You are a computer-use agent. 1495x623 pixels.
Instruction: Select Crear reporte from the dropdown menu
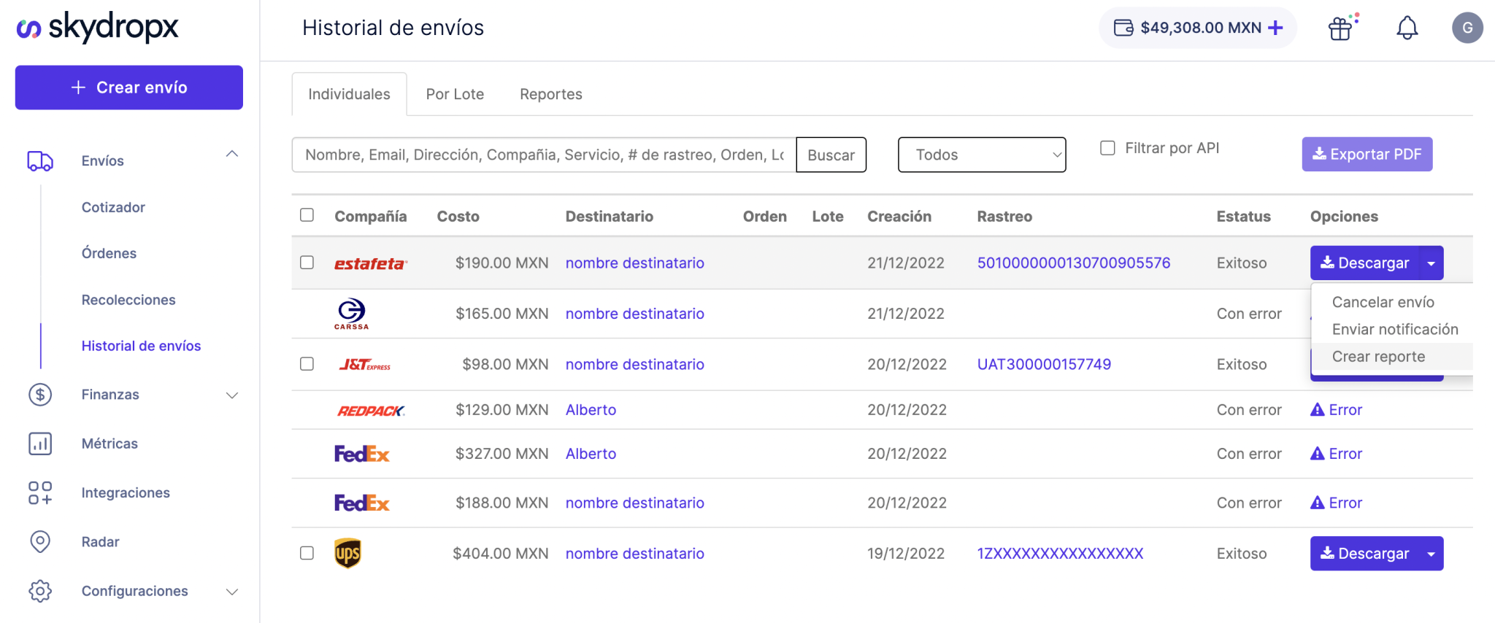1378,357
